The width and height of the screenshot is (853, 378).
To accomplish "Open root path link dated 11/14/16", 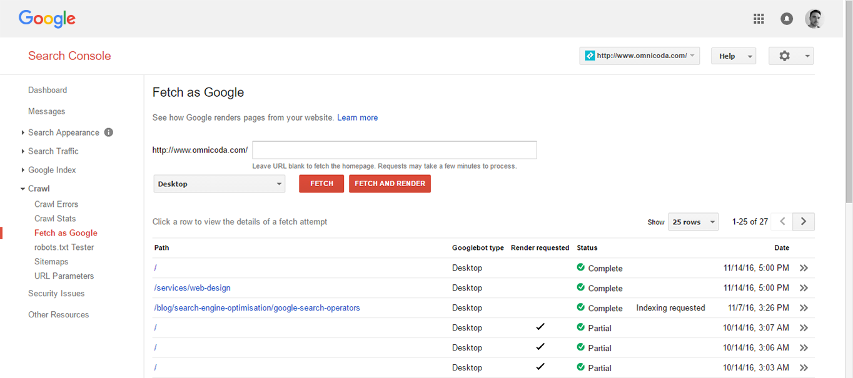I will [x=155, y=268].
